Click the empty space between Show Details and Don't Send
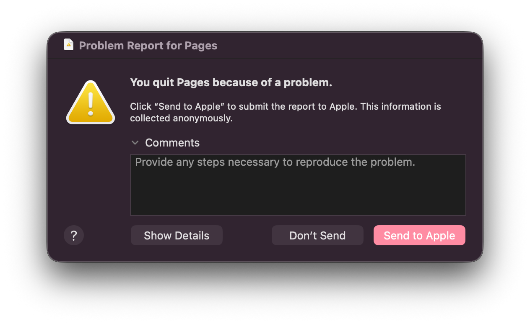 click(x=247, y=235)
